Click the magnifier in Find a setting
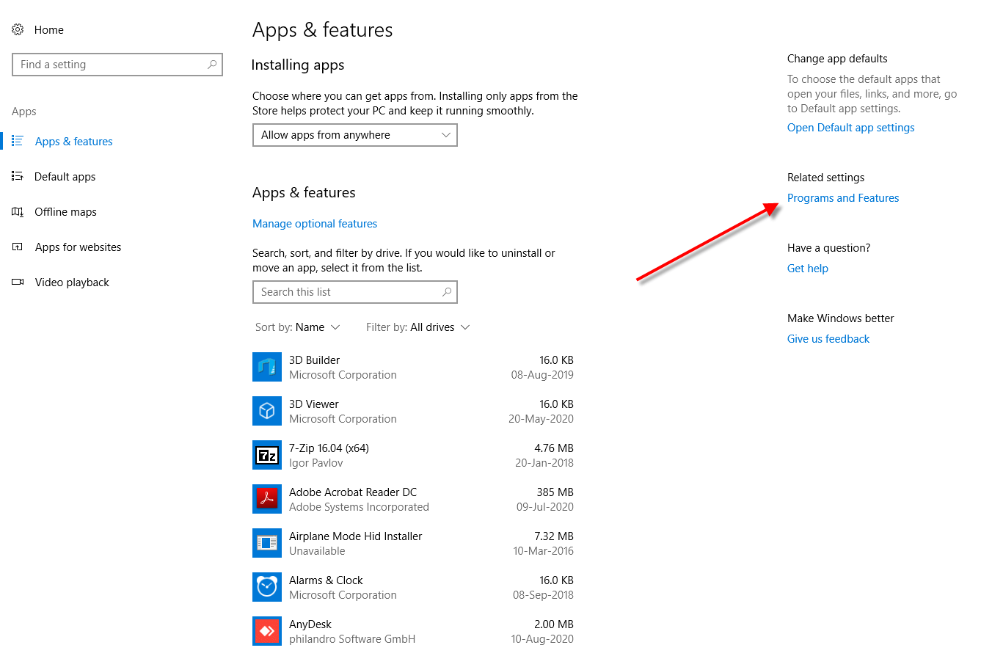Viewport: 981px width, 656px height. coord(212,65)
